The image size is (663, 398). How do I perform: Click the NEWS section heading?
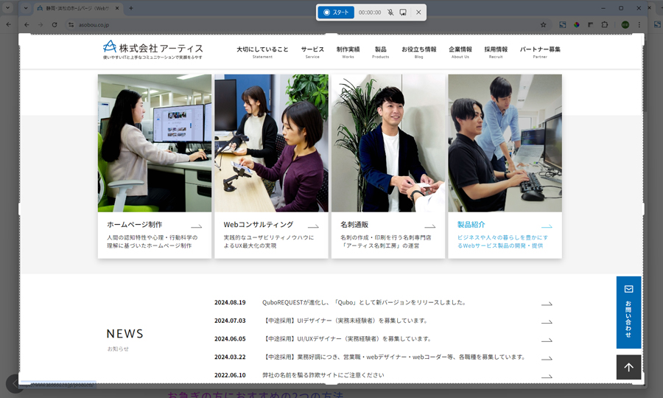coord(124,334)
